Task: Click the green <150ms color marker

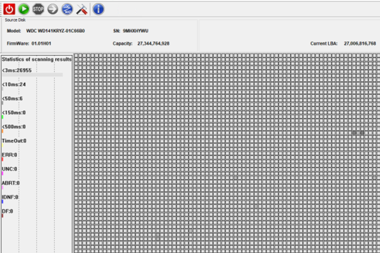Action: pyautogui.click(x=3, y=117)
